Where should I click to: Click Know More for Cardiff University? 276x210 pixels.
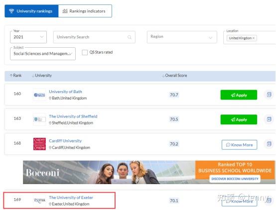pyautogui.click(x=240, y=145)
